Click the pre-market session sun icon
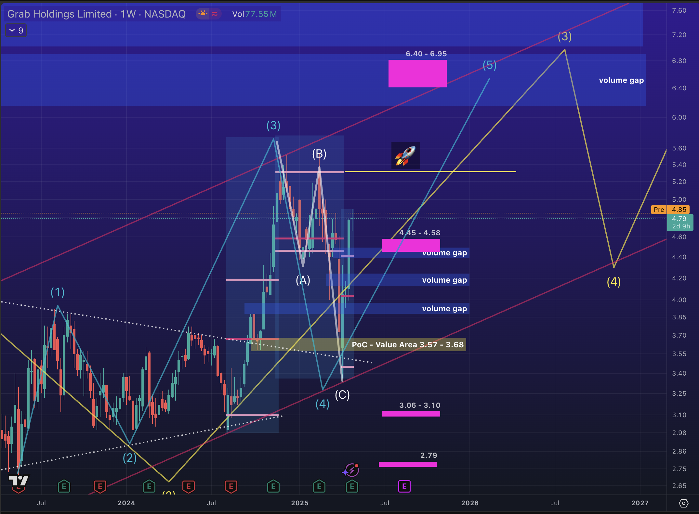The width and height of the screenshot is (699, 514). coord(203,14)
